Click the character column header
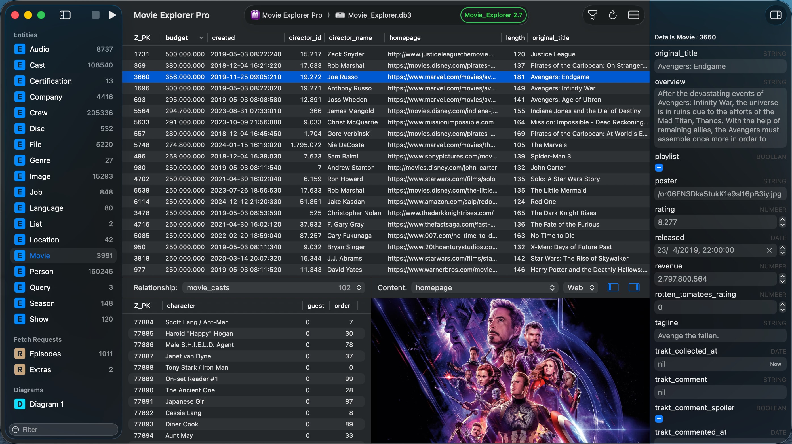 coord(181,306)
